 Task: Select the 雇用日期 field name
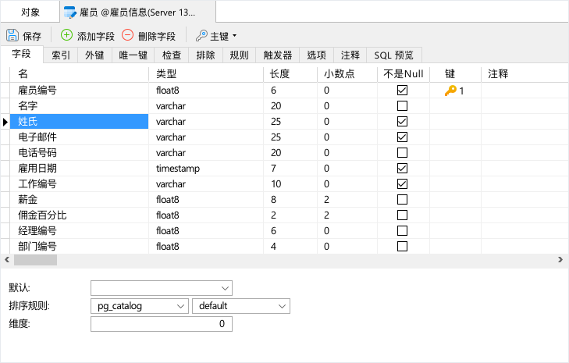pos(37,168)
